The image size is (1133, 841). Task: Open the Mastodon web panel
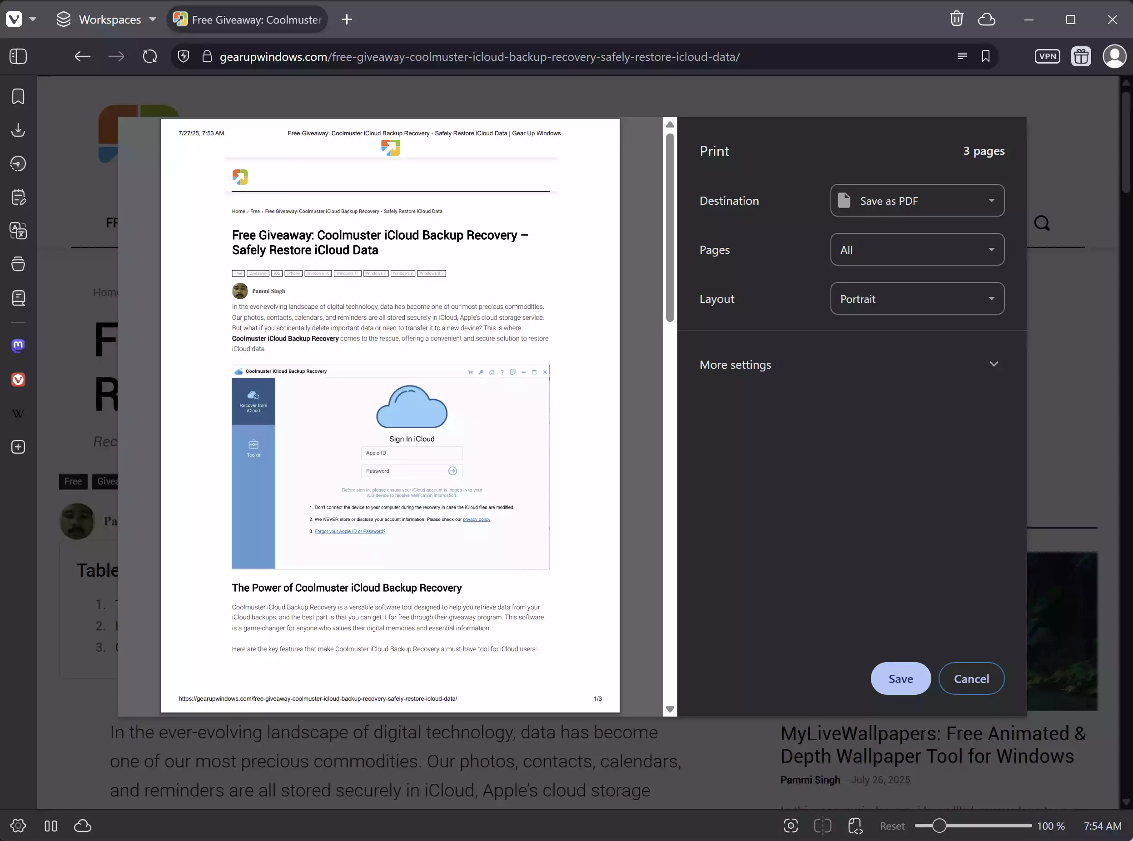18,346
